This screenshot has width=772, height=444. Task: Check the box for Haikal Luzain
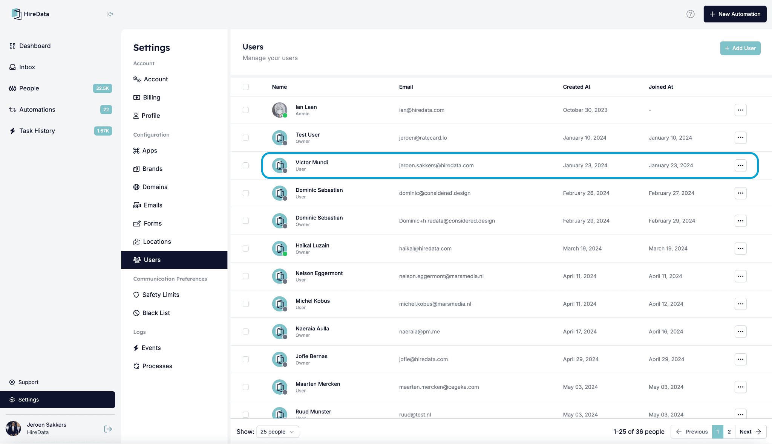click(x=246, y=249)
